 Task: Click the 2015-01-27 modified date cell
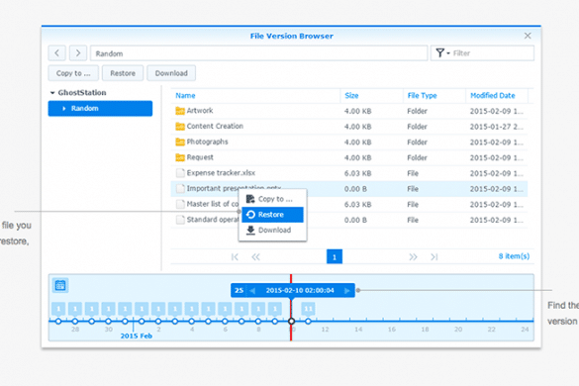496,127
